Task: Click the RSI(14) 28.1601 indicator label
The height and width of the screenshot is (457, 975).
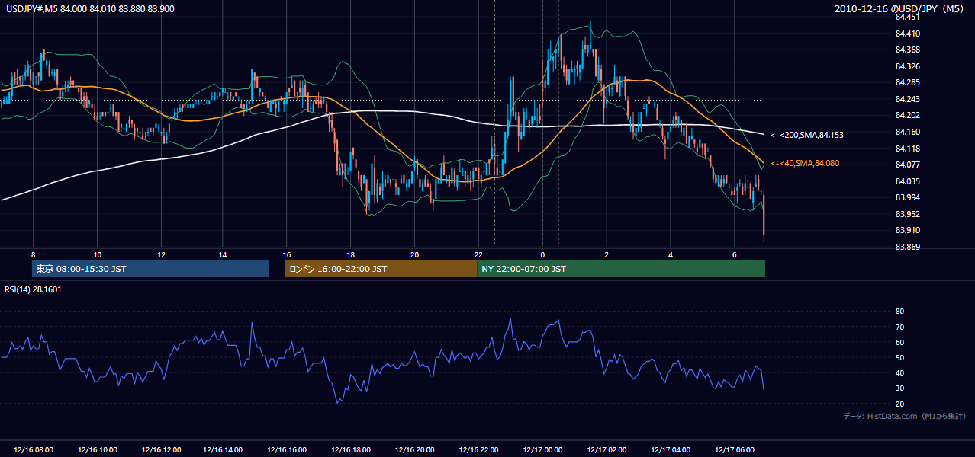Action: point(34,289)
